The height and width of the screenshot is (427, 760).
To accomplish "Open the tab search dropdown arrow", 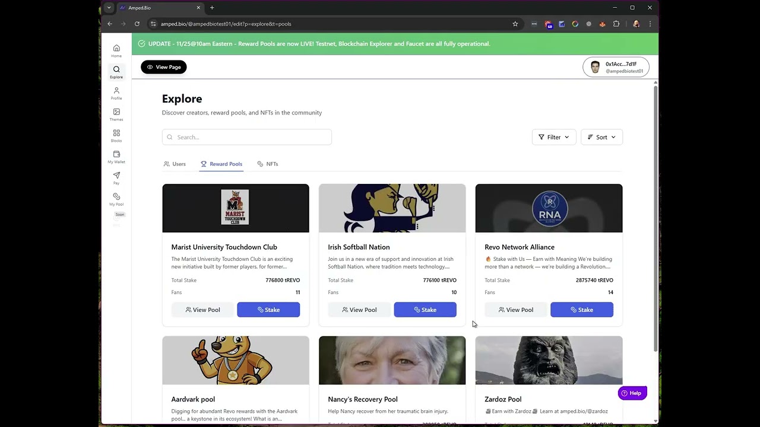I will pyautogui.click(x=109, y=8).
